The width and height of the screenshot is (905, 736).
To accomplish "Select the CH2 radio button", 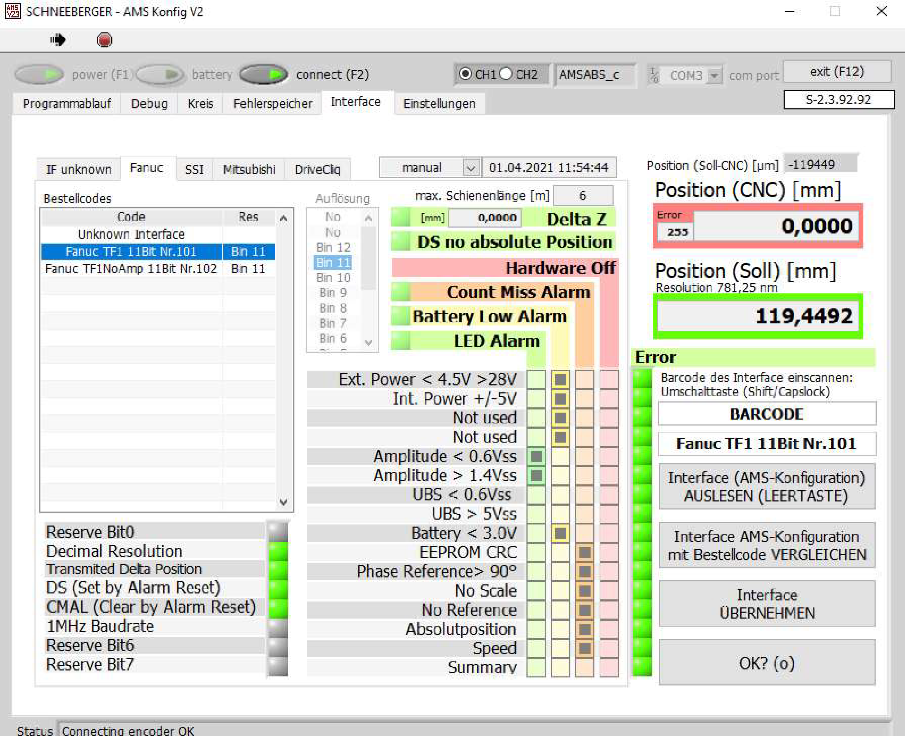I will click(507, 74).
